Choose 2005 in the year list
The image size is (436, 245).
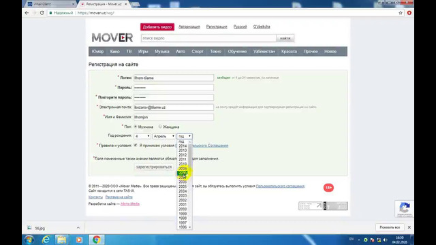click(x=183, y=186)
